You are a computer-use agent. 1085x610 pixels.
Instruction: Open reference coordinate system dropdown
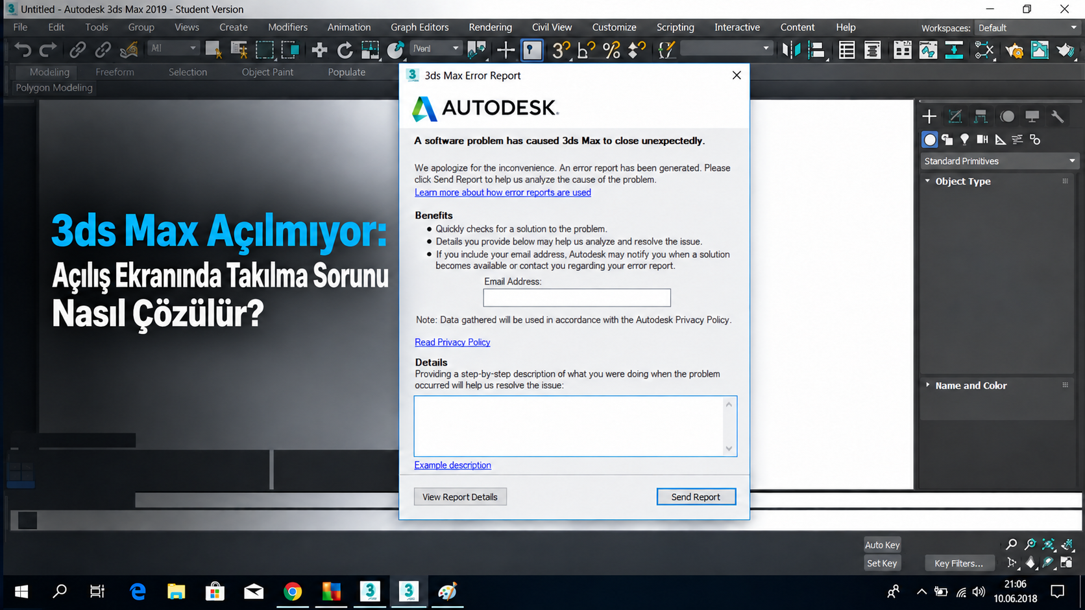point(435,49)
